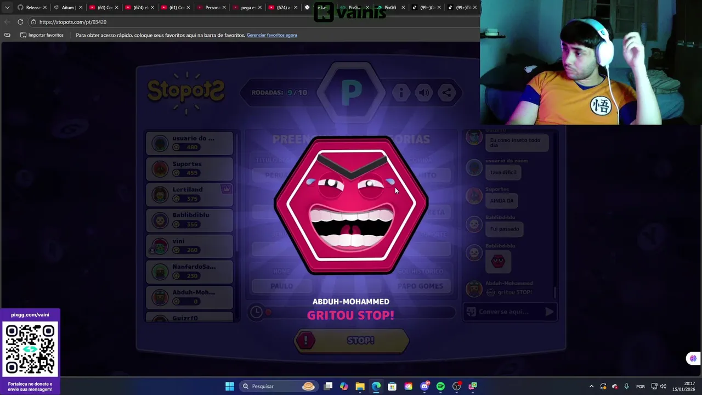Image resolution: width=702 pixels, height=395 pixels.
Task: Click chat message 'tava dificil'
Action: coord(503,172)
